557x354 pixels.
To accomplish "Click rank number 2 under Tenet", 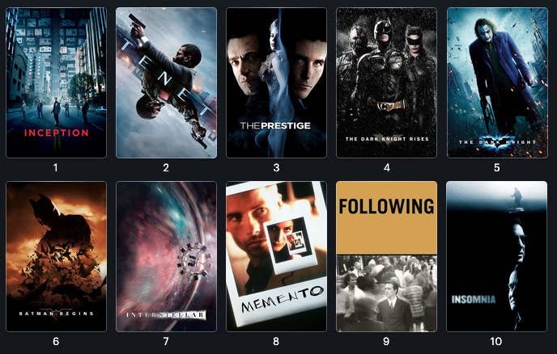I will (x=166, y=168).
